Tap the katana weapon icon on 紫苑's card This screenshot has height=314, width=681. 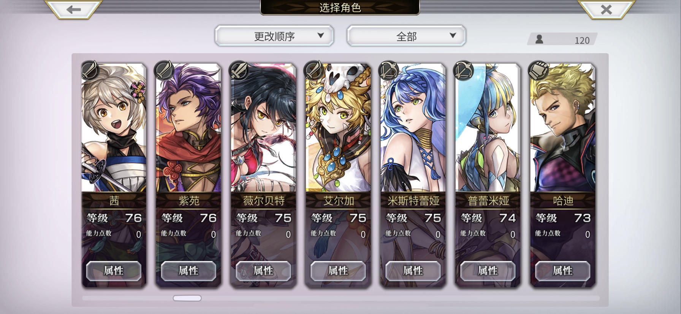[x=164, y=71]
